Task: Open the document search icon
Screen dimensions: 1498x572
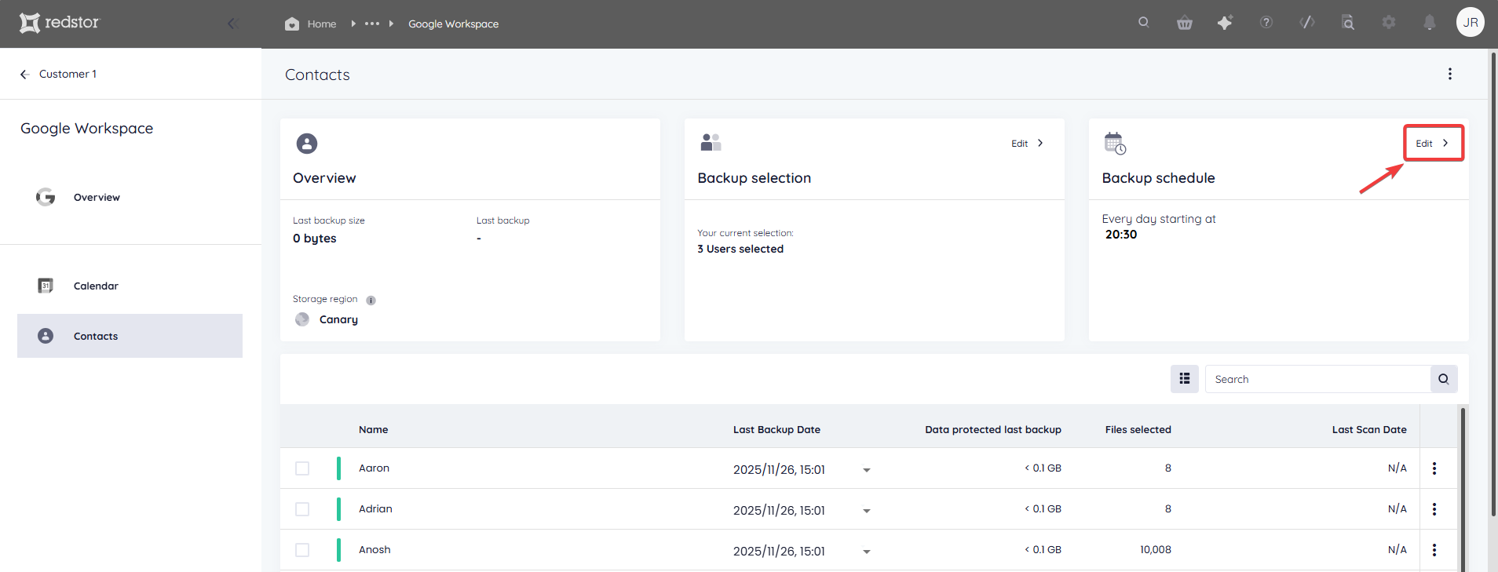Action: point(1348,22)
